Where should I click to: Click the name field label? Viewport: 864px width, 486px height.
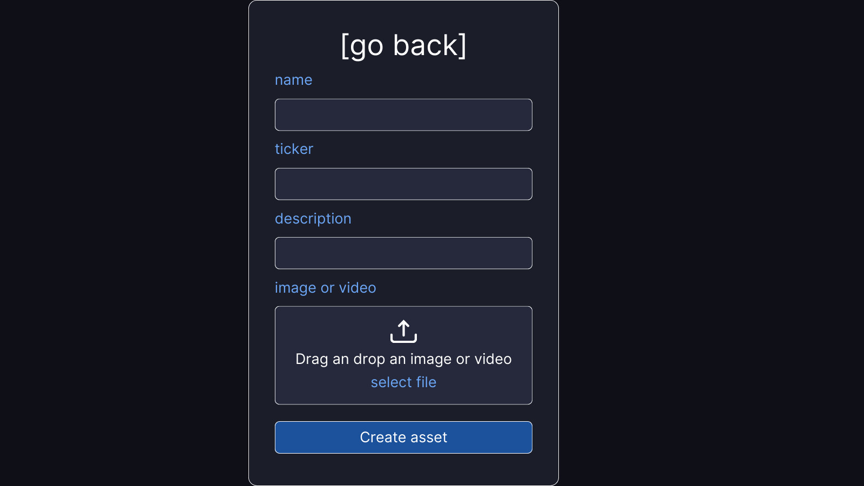tap(294, 80)
